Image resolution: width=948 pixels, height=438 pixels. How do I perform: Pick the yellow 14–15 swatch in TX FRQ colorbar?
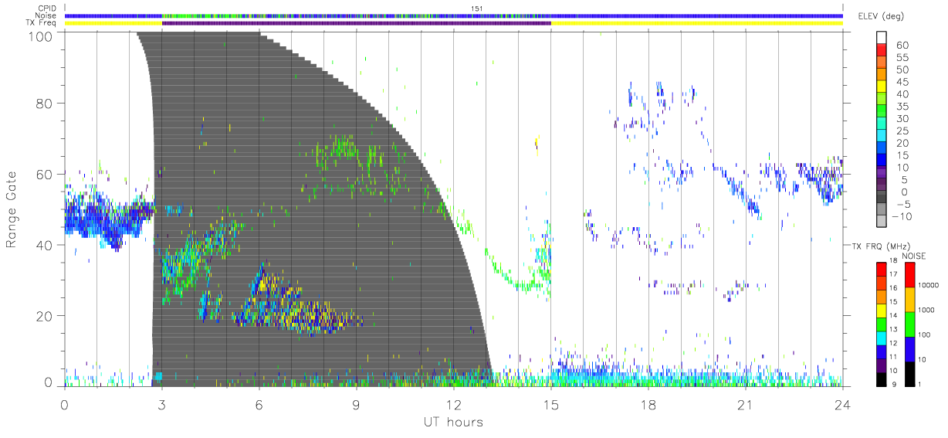tap(882, 310)
